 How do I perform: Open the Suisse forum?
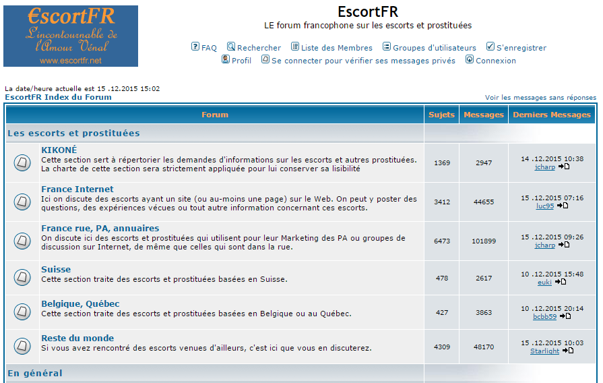56,269
